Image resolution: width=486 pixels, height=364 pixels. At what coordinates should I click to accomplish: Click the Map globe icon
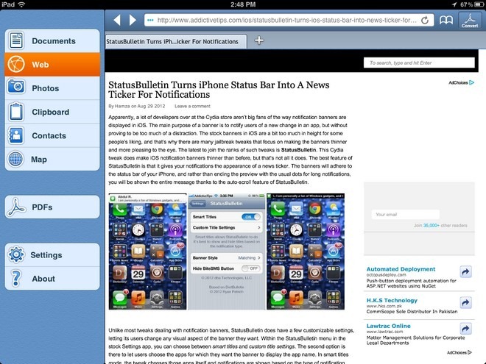pos(15,159)
